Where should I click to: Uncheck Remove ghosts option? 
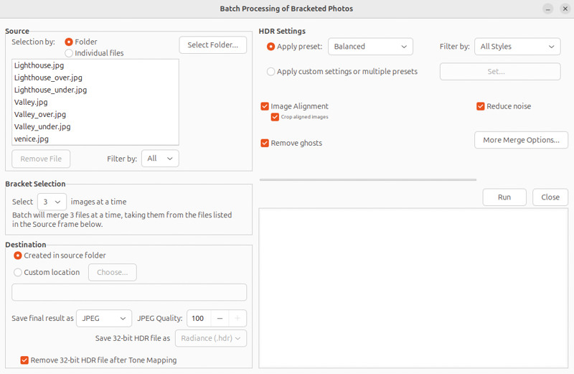click(x=265, y=143)
